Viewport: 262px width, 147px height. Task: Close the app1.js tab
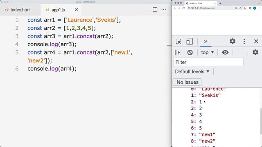77,10
